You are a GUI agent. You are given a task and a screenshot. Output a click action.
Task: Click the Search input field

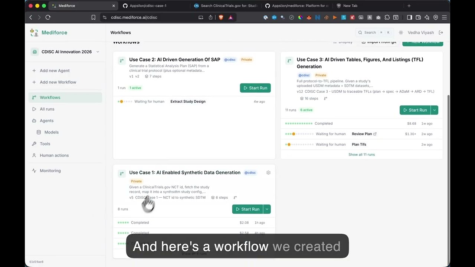click(374, 33)
